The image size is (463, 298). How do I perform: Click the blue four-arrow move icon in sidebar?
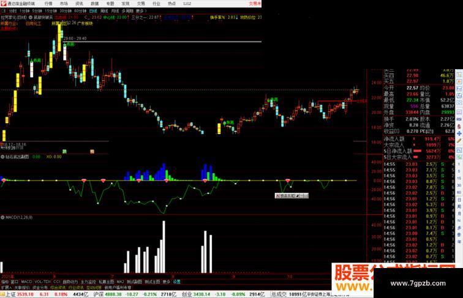(459, 133)
